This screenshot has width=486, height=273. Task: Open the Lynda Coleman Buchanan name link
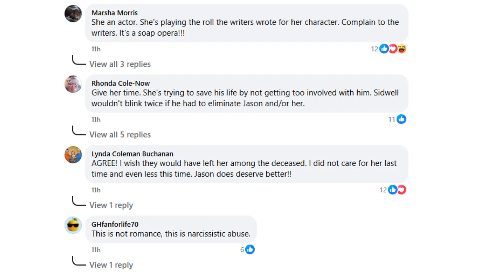pyautogui.click(x=132, y=154)
